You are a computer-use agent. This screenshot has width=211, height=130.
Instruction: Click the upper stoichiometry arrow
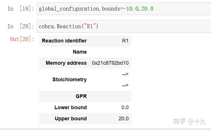125,74
